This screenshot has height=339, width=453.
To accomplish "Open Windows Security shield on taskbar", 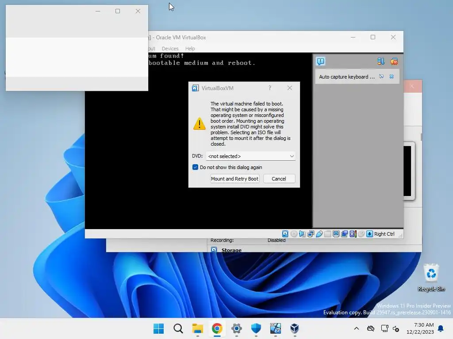I will pos(256,328).
